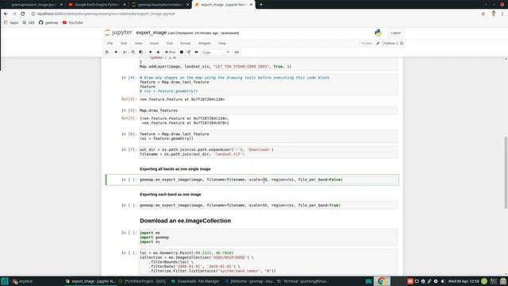Click the Python logo in notebook header
Screen dimensions: 508x286
(378, 33)
